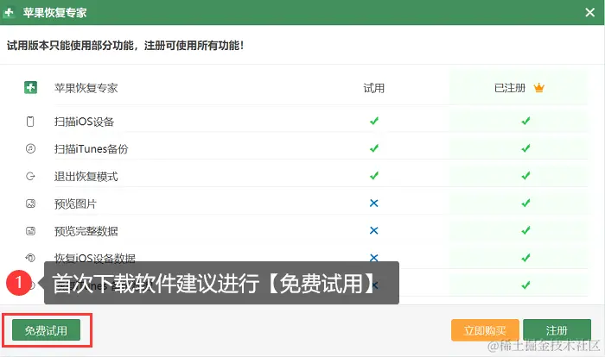Click the 恢复iOS设备数据 feature label
Screen dimensions: 605x357
95,257
